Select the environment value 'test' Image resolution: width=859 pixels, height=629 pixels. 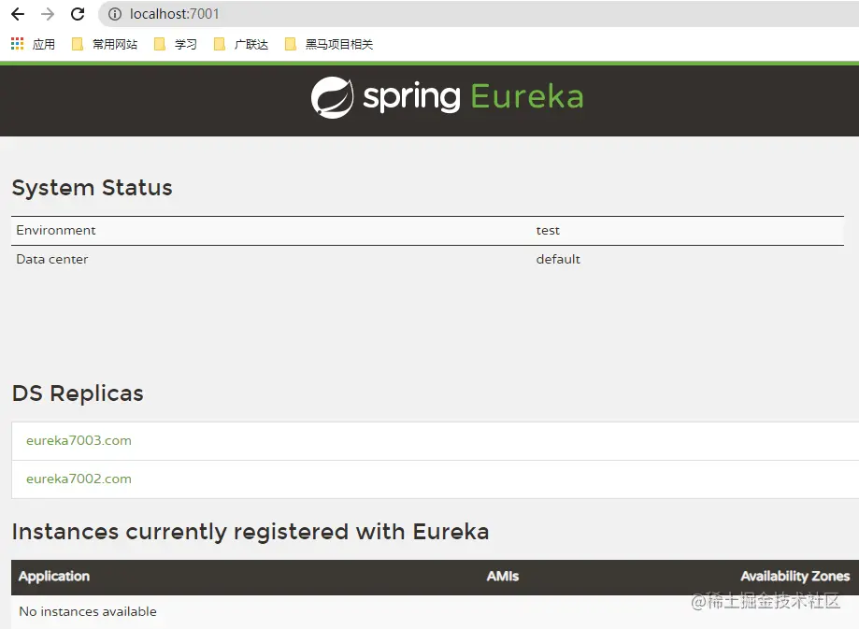548,231
